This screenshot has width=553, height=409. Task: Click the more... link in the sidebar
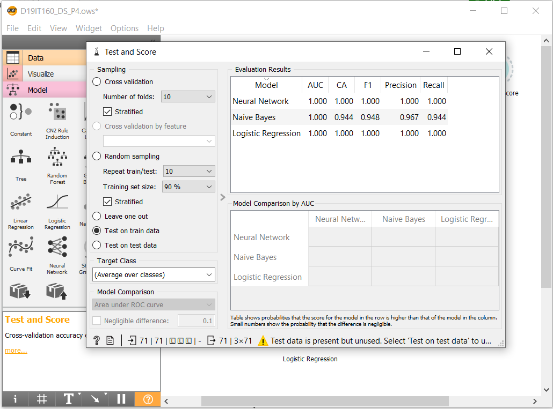click(x=16, y=351)
